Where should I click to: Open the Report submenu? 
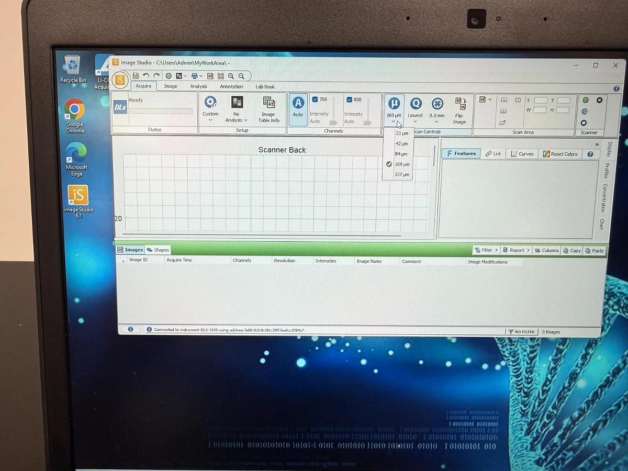(517, 250)
